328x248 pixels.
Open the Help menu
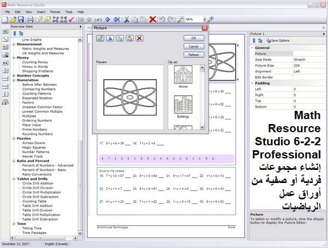pyautogui.click(x=80, y=12)
